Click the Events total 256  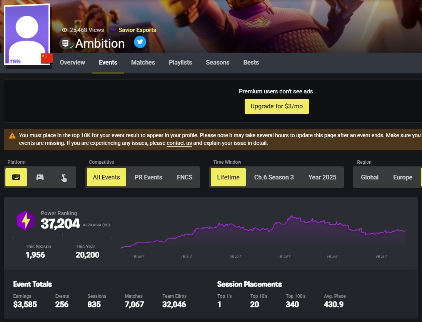[x=62, y=305]
